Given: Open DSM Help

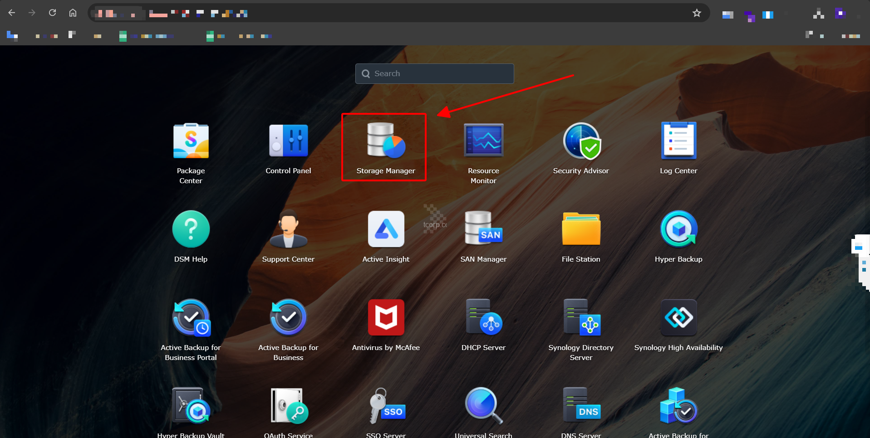Looking at the screenshot, I should [x=191, y=230].
